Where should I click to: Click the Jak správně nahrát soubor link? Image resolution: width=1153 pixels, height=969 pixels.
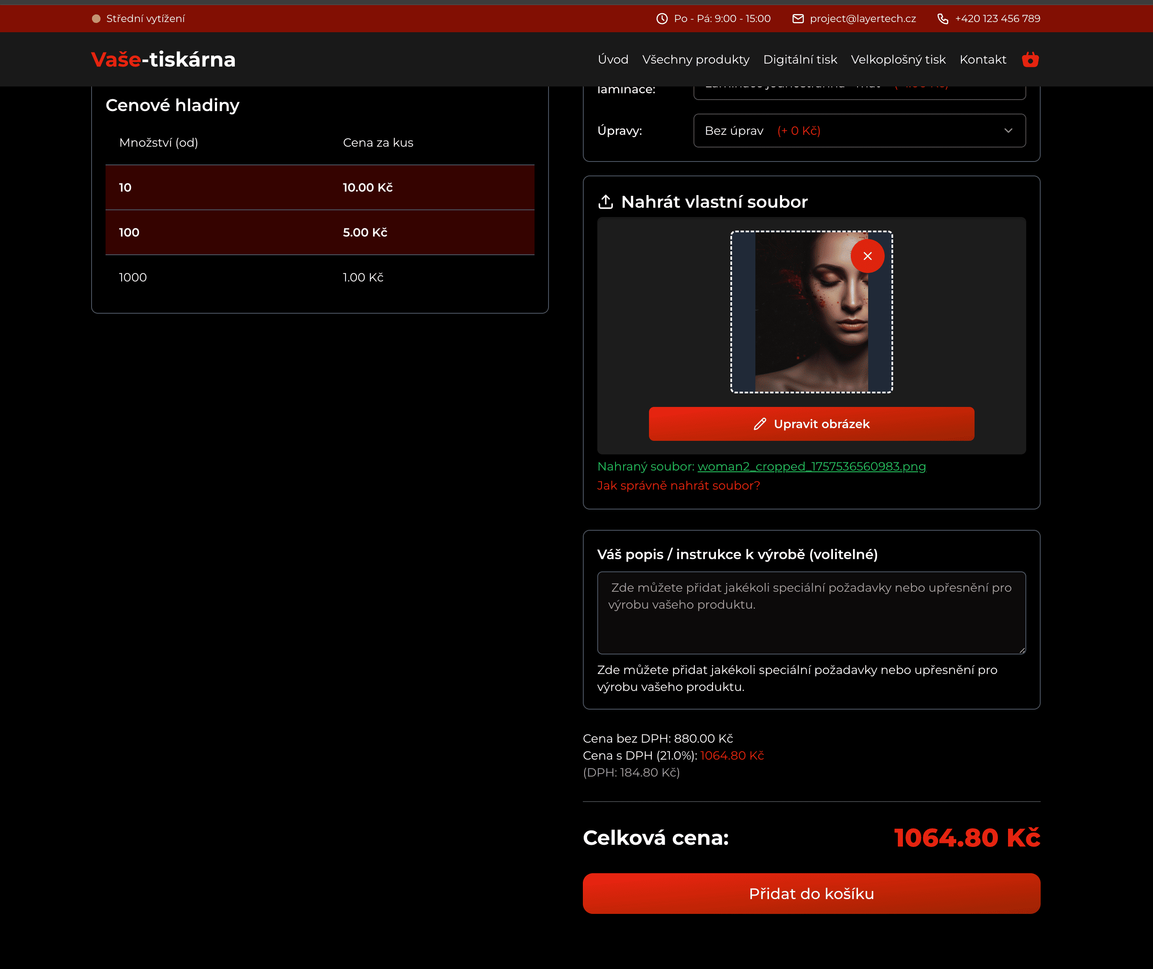(x=678, y=486)
